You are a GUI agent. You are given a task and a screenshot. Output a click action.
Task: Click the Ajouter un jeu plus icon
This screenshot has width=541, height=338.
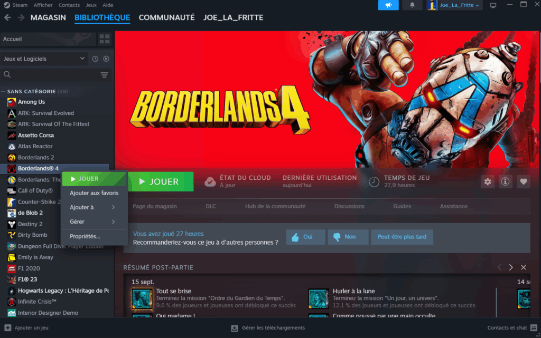(x=7, y=327)
